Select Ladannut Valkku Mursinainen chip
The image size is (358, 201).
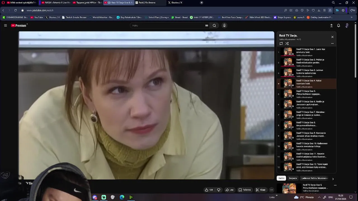coord(315,178)
